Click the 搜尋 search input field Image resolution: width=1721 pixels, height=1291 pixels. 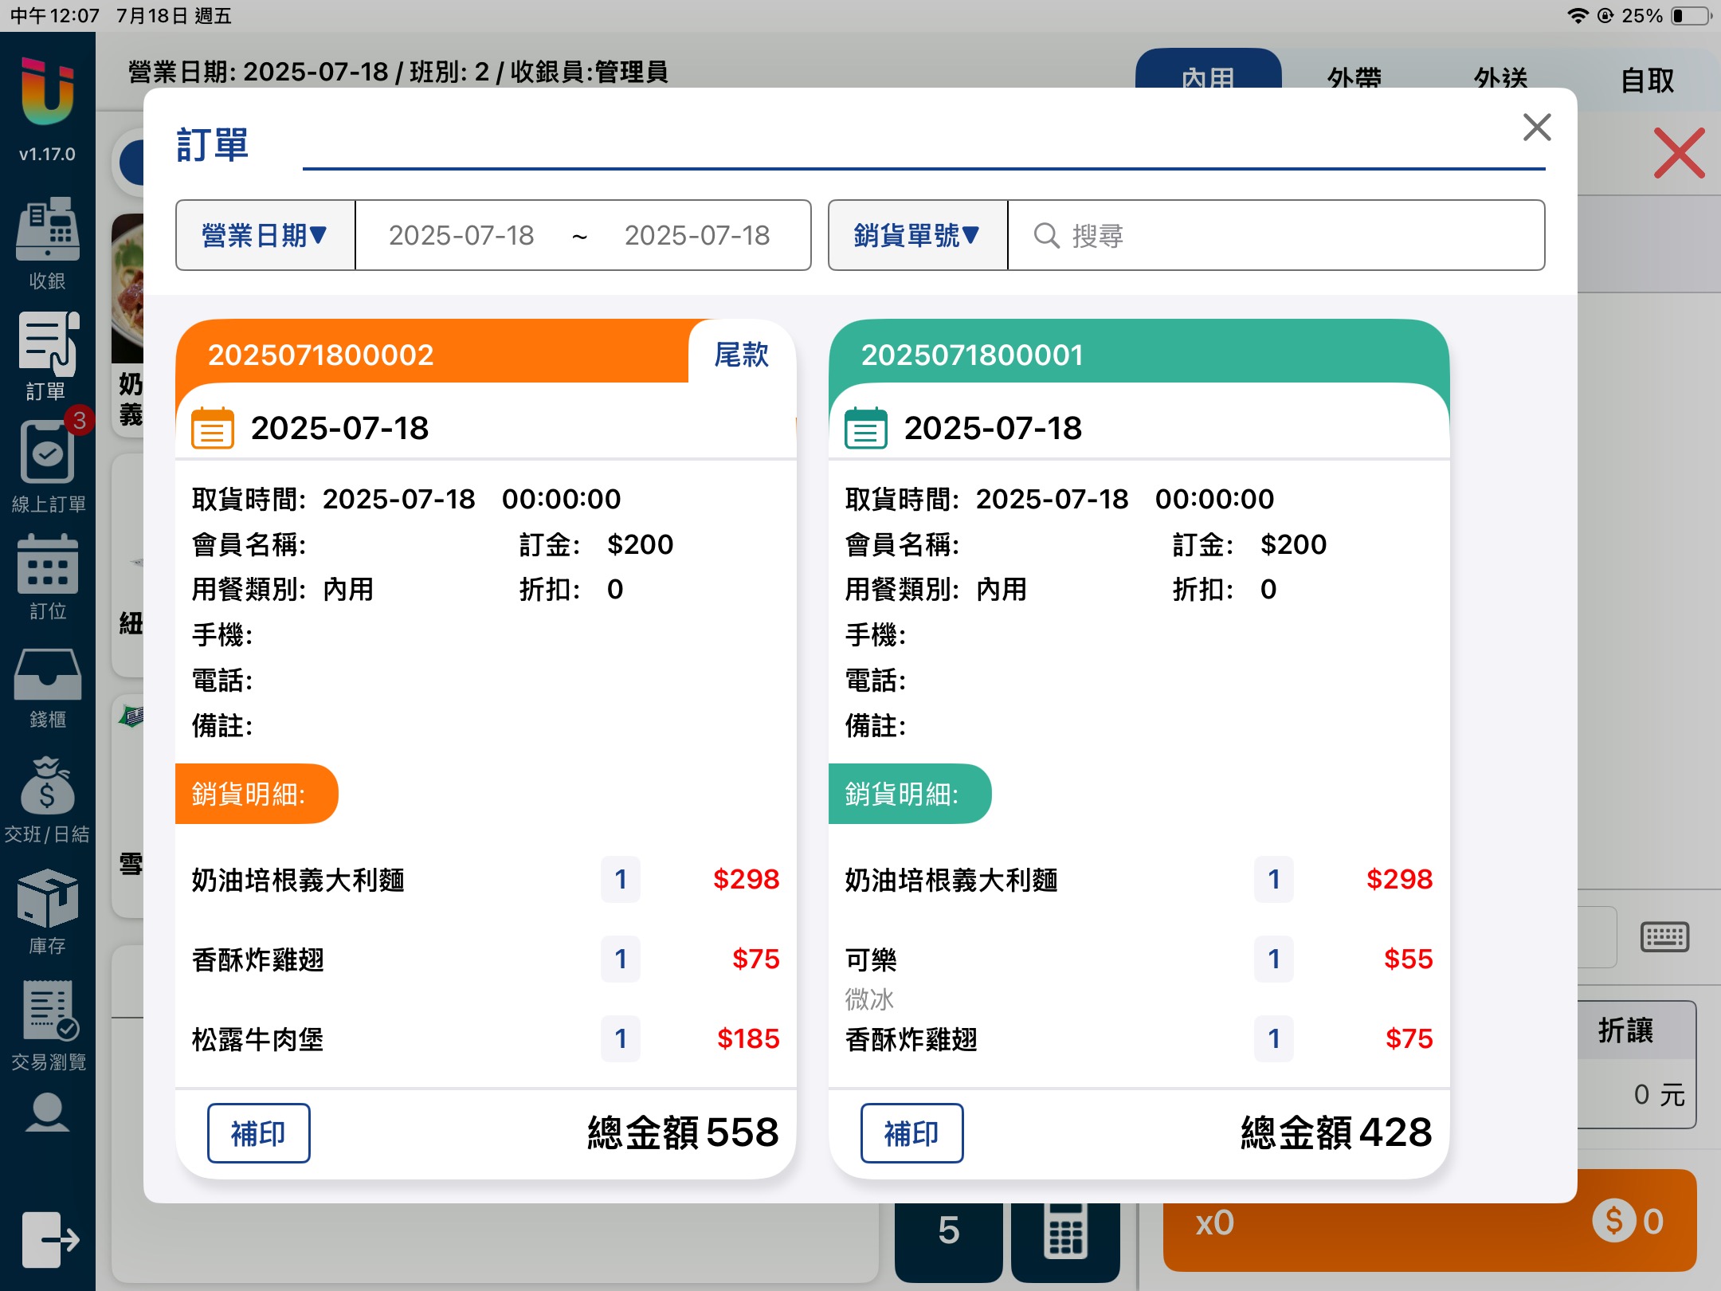(1275, 235)
